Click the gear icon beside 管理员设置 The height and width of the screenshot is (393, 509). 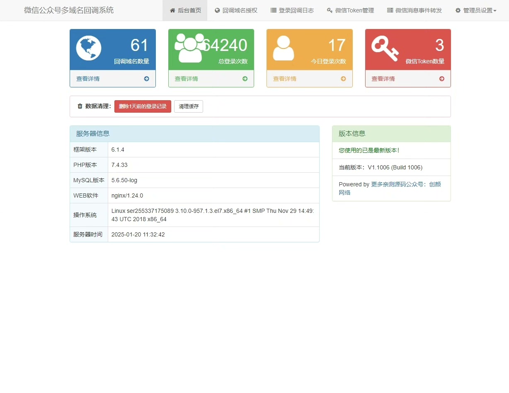tap(458, 10)
